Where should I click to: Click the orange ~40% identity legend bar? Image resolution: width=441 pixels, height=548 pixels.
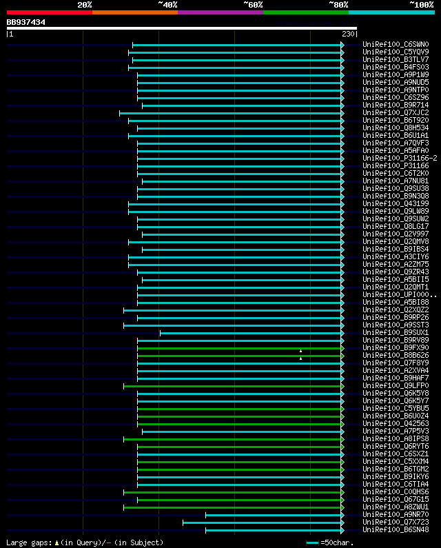tap(135, 12)
